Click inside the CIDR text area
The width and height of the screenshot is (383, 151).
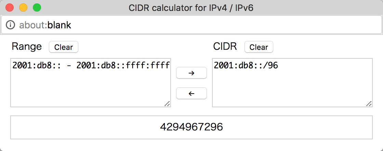point(292,82)
